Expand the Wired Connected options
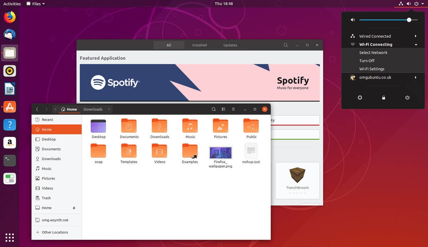 pyautogui.click(x=415, y=36)
